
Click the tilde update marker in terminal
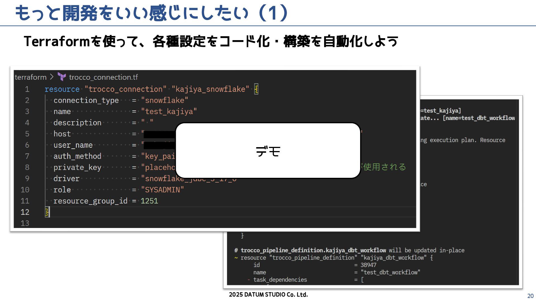tap(236, 258)
